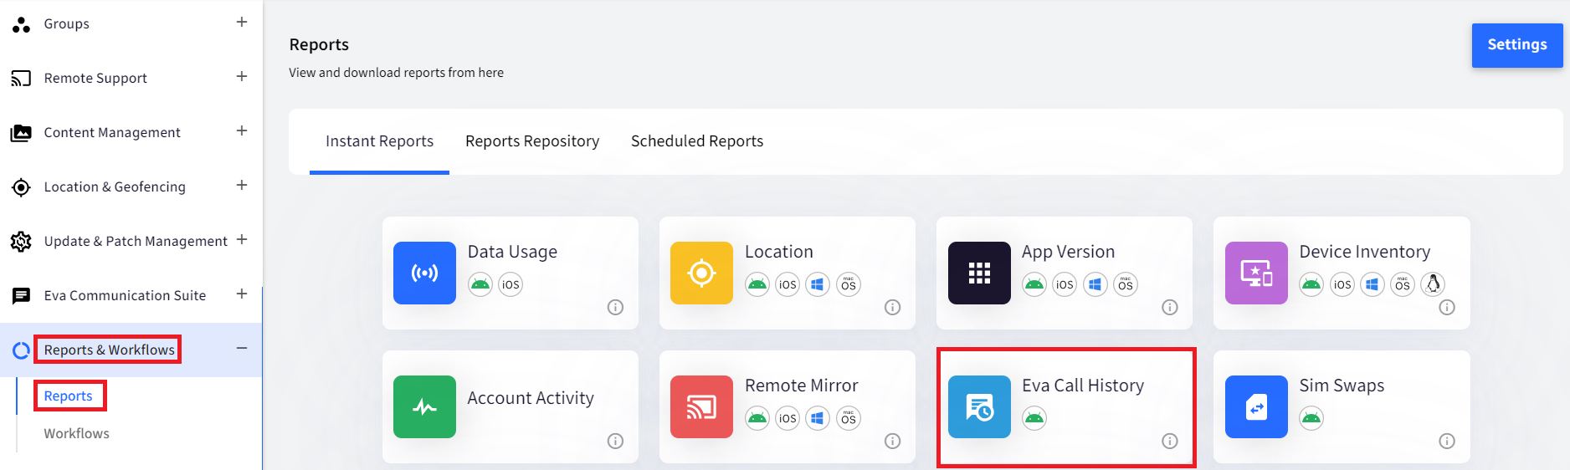Click the Linux penguin icon under Device Inventory
The image size is (1570, 470).
(1433, 284)
